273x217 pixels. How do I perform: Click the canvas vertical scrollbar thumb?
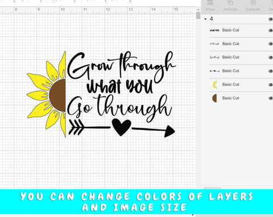click(x=198, y=15)
